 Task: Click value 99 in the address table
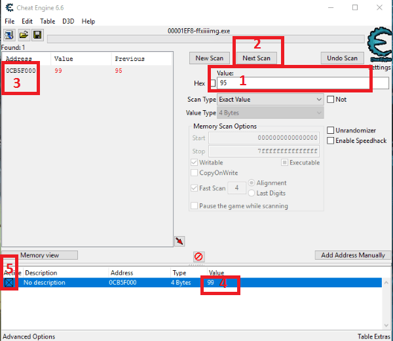click(x=210, y=283)
